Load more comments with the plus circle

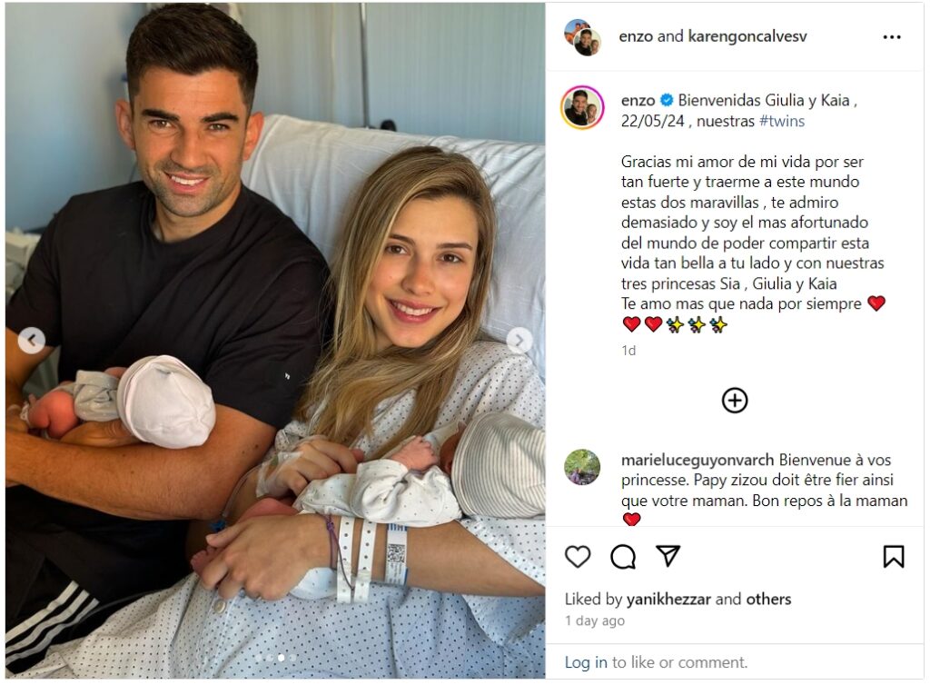(x=734, y=401)
